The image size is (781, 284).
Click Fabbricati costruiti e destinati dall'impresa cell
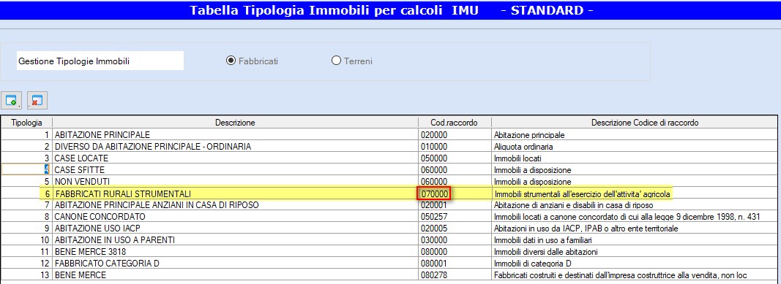click(634, 275)
